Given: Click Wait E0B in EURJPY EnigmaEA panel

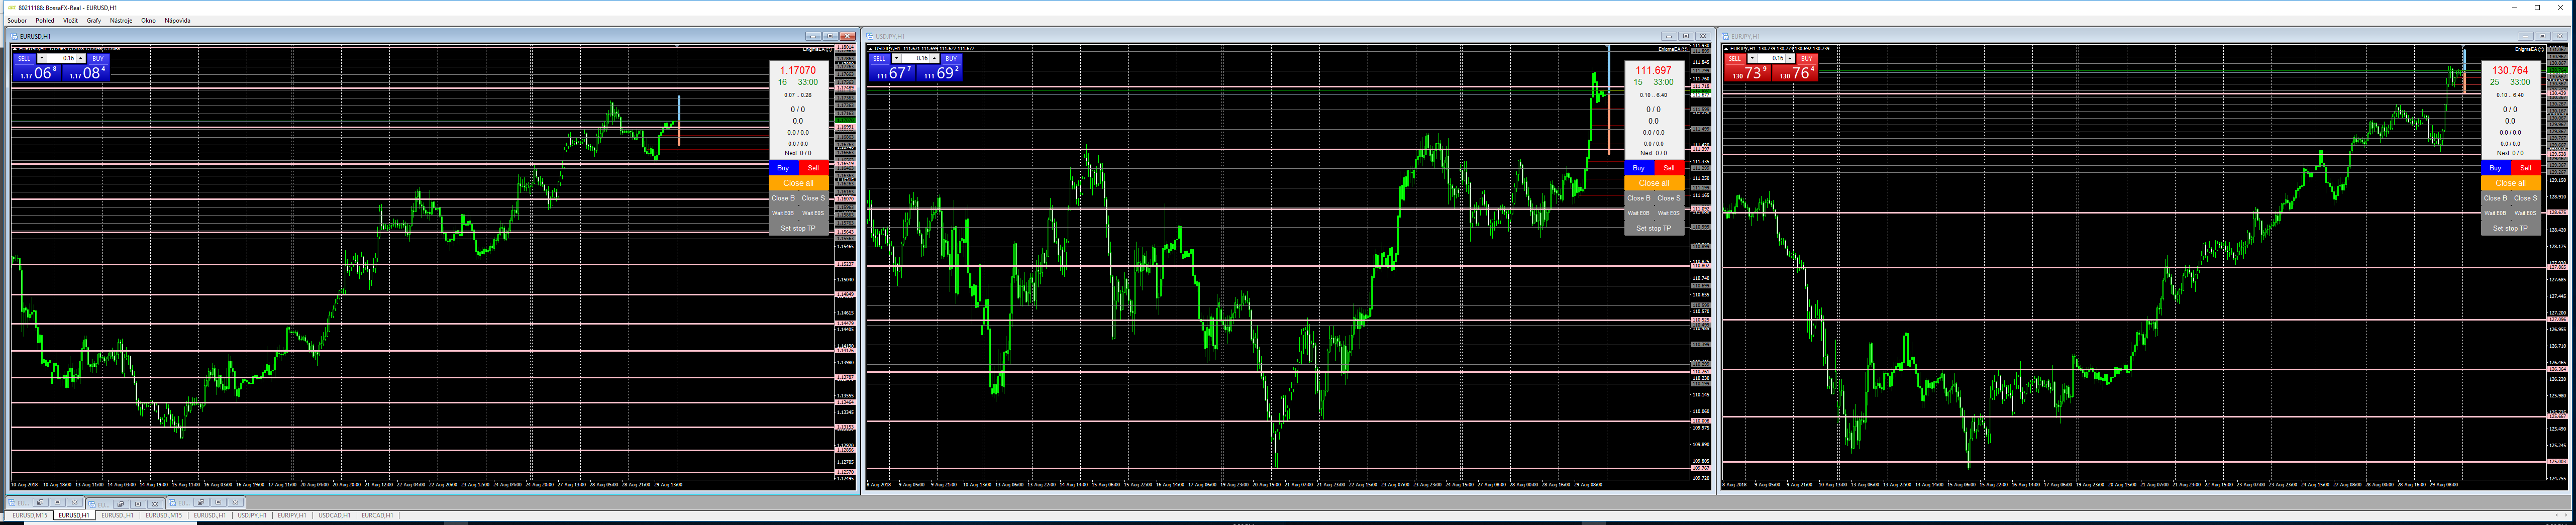Looking at the screenshot, I should click(2496, 213).
